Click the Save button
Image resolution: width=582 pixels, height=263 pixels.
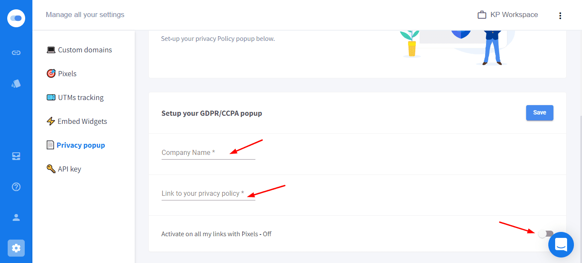point(539,113)
